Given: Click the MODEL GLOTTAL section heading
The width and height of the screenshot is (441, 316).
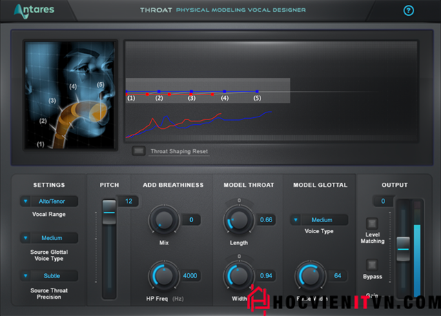Looking at the screenshot, I should tap(320, 185).
